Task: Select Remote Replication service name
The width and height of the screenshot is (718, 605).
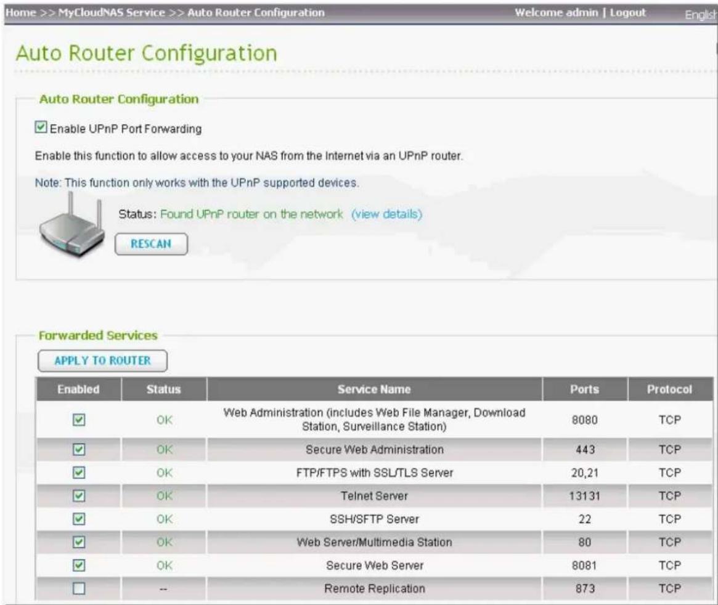Action: coord(375,588)
